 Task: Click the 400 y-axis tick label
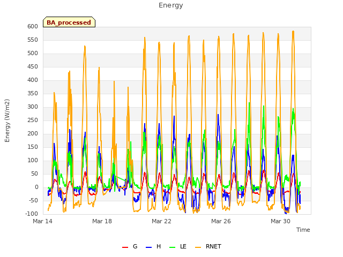(x=33, y=80)
